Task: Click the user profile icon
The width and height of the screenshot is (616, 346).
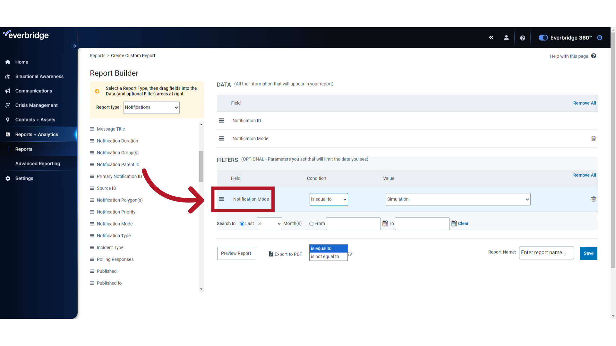Action: point(506,37)
